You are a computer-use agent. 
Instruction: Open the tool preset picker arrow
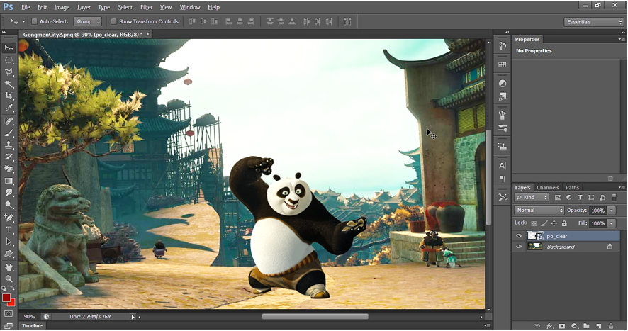coord(23,21)
